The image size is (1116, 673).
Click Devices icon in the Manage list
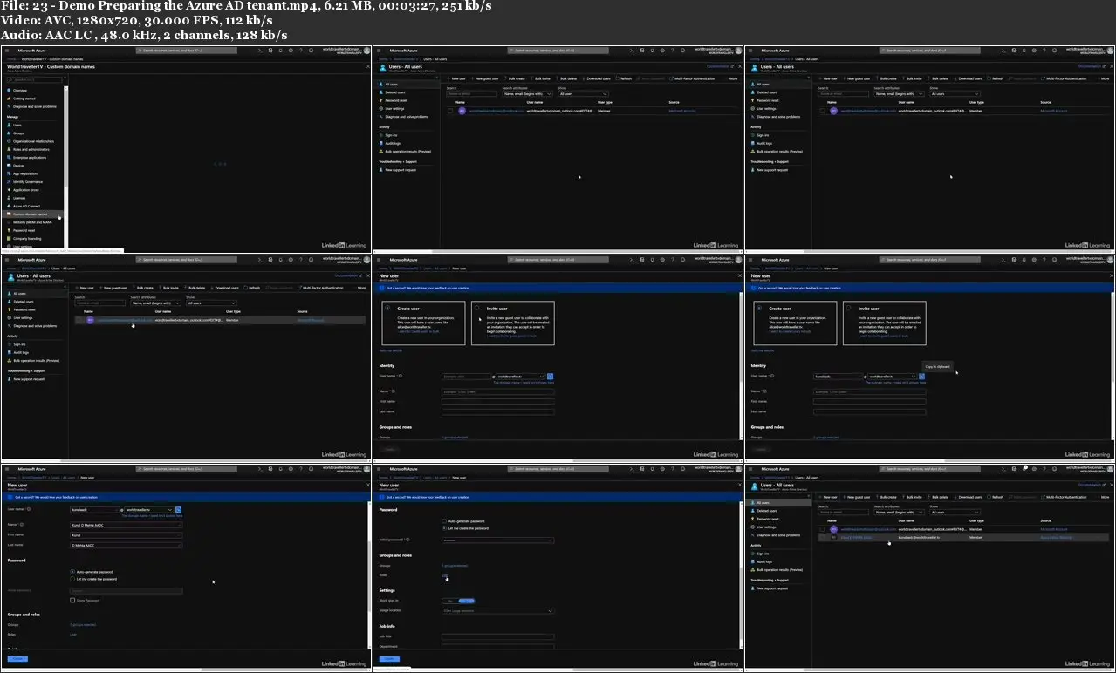[x=9, y=165]
